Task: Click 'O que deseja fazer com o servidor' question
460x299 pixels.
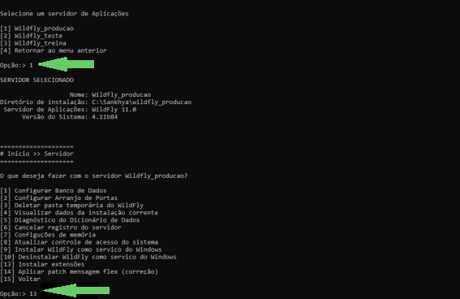Action: tap(94, 176)
